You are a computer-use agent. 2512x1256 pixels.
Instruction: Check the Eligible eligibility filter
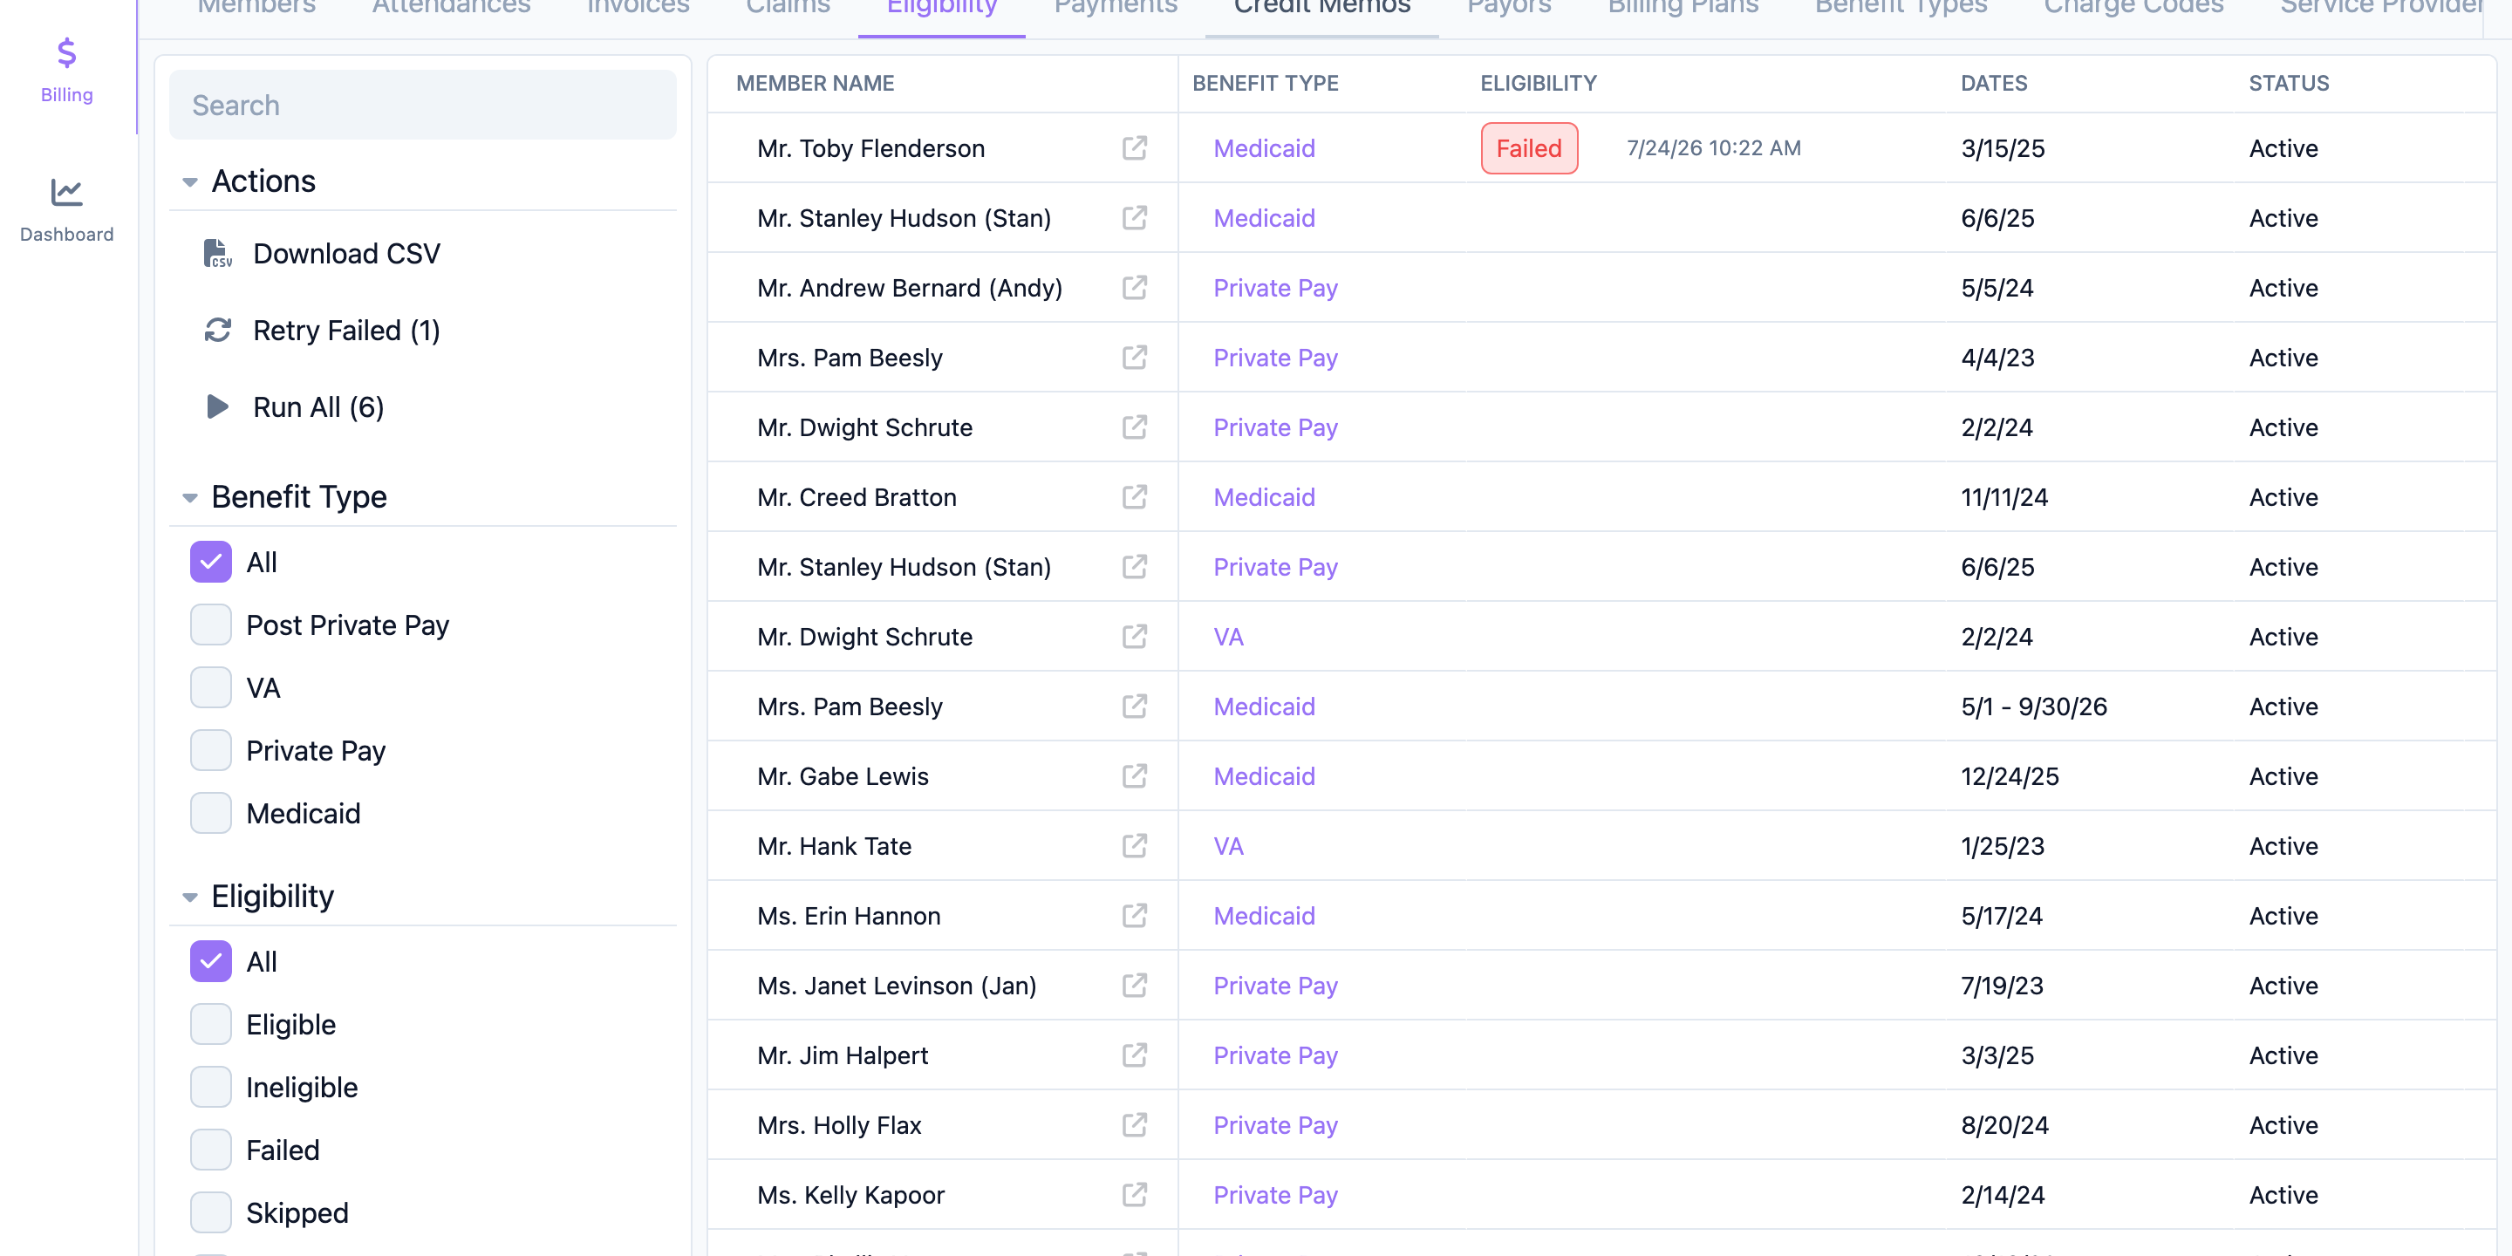(210, 1025)
